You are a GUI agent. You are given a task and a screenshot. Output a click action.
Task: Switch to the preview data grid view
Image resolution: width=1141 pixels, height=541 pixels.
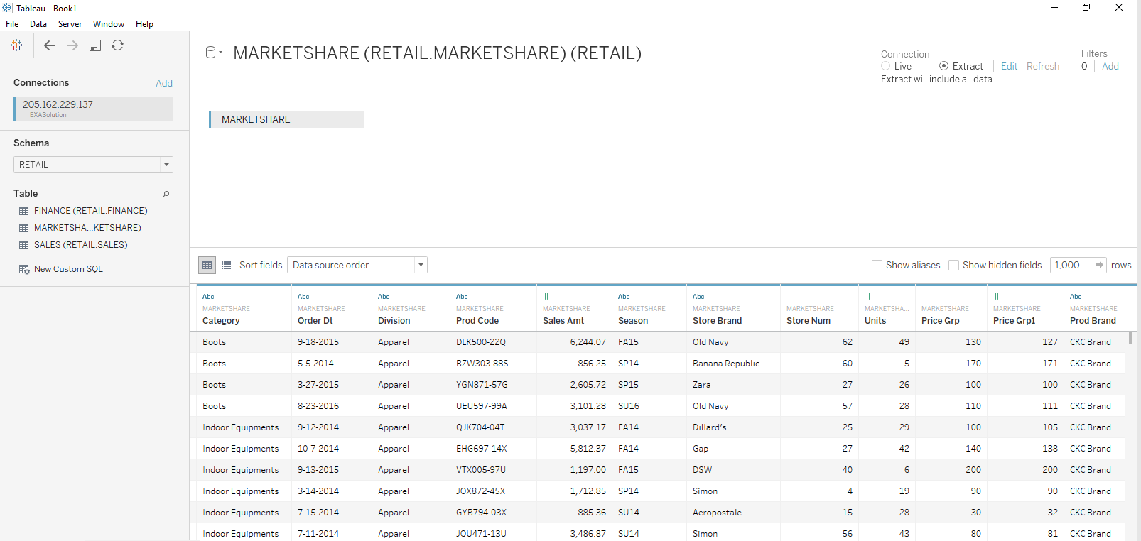pos(207,265)
